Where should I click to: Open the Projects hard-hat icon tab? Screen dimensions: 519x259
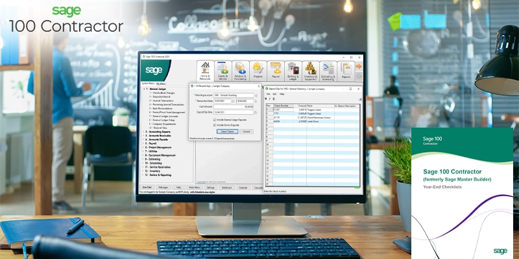pyautogui.click(x=258, y=67)
